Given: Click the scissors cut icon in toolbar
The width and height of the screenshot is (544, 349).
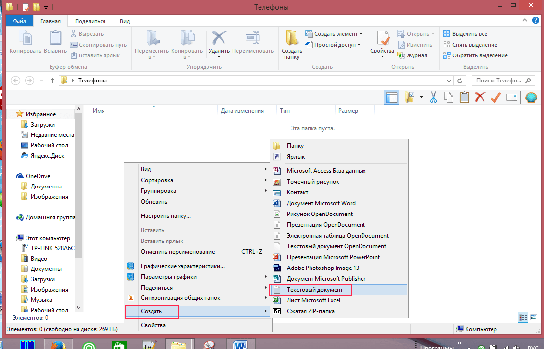Looking at the screenshot, I should [433, 97].
